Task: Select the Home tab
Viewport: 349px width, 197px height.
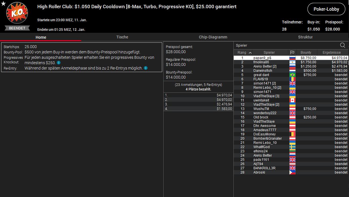Action: click(41, 37)
